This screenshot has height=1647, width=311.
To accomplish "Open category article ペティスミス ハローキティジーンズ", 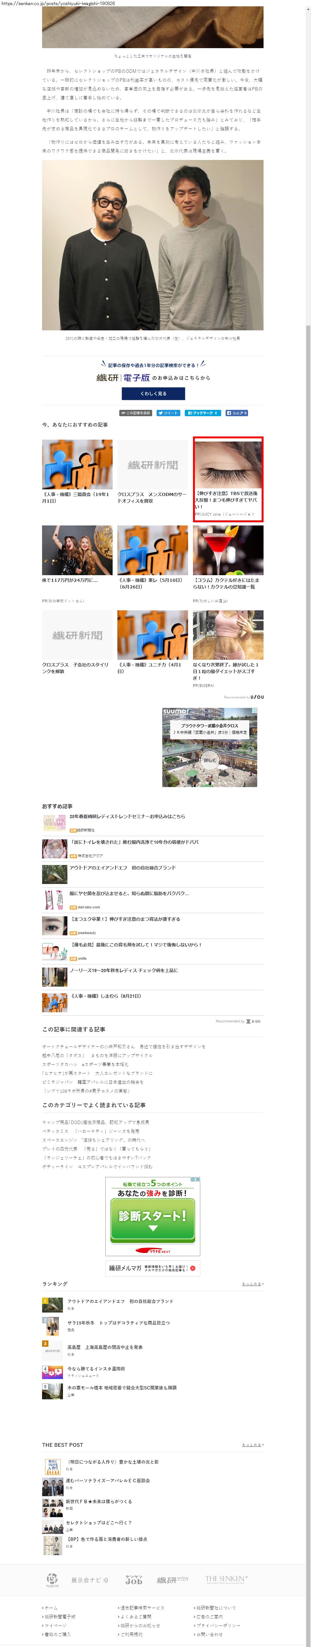I will coord(90,1131).
